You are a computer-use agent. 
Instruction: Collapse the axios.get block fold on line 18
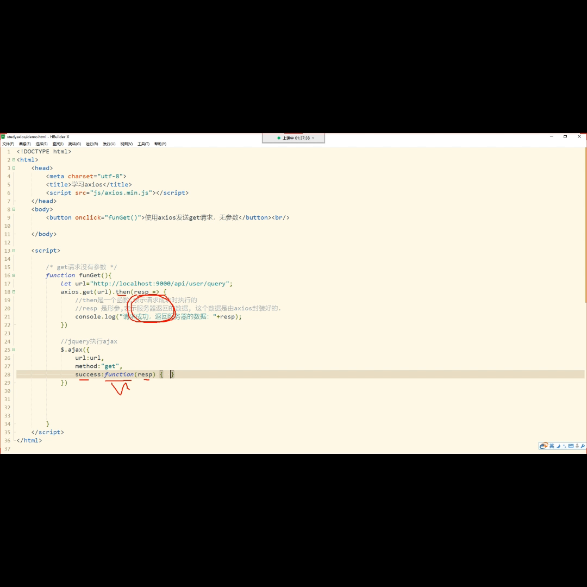tap(14, 292)
